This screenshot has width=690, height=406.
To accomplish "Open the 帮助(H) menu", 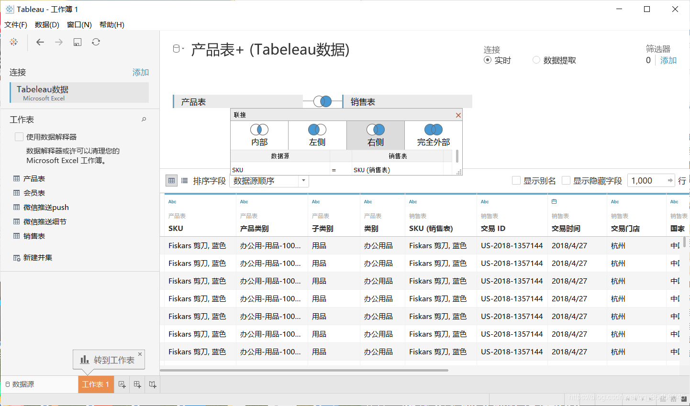I will pos(112,24).
